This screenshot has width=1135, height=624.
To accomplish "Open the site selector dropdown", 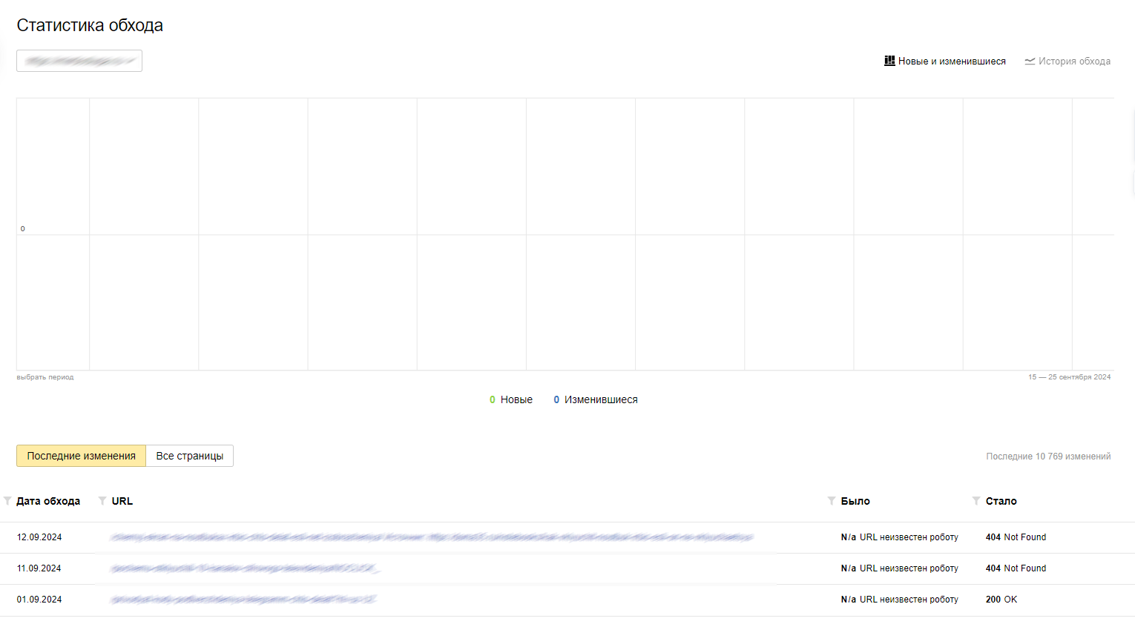I will pos(79,61).
